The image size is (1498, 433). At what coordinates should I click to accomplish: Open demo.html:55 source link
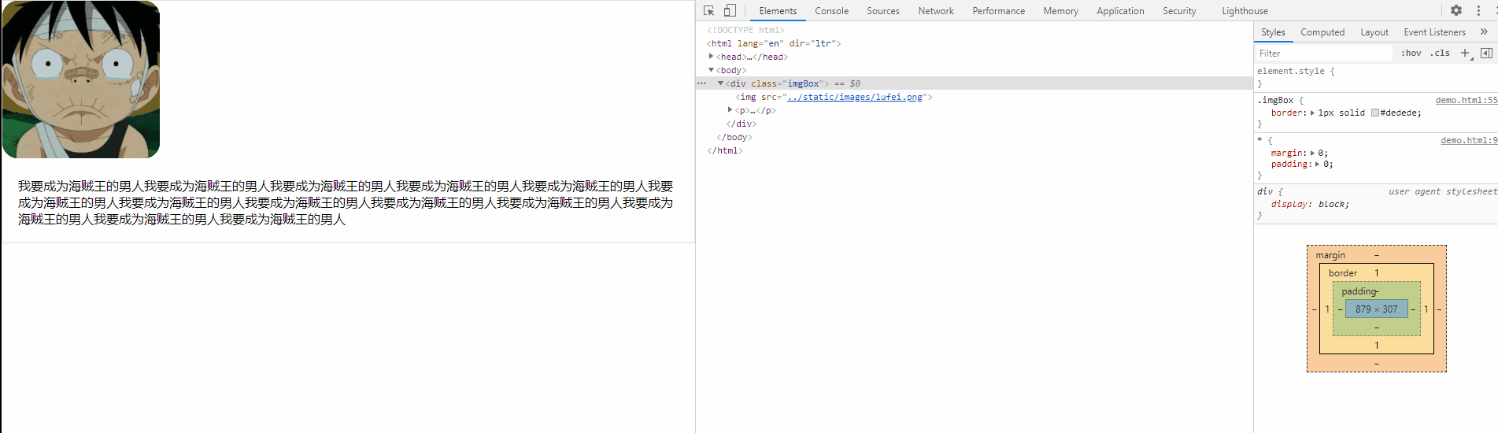click(1467, 100)
